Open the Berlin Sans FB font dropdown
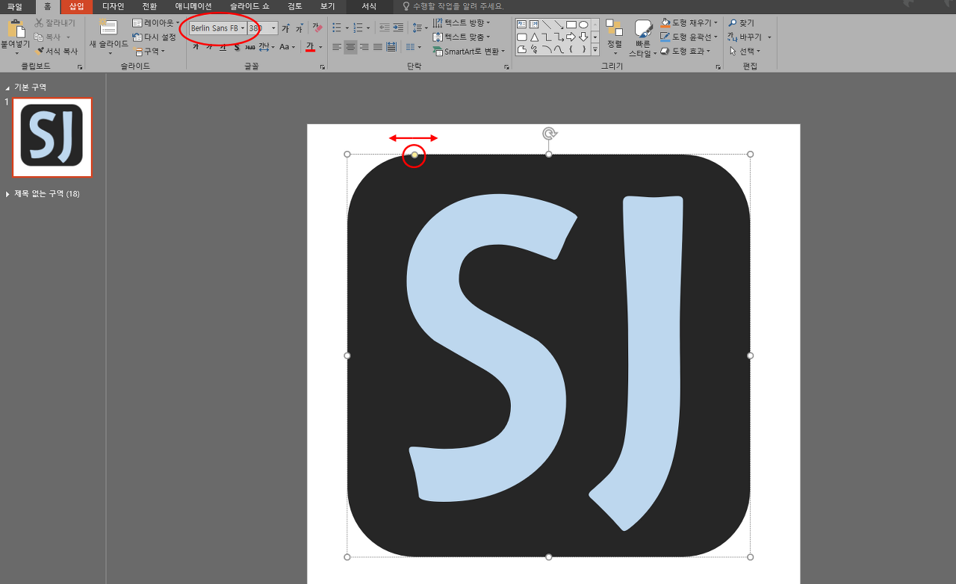 click(x=243, y=28)
